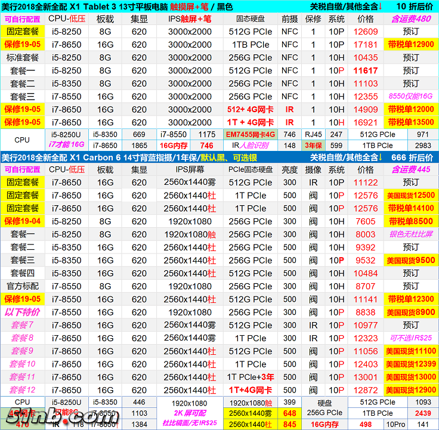439x430 pixels.
Task: Select the 标准套餐 row label
Action: tap(23, 58)
